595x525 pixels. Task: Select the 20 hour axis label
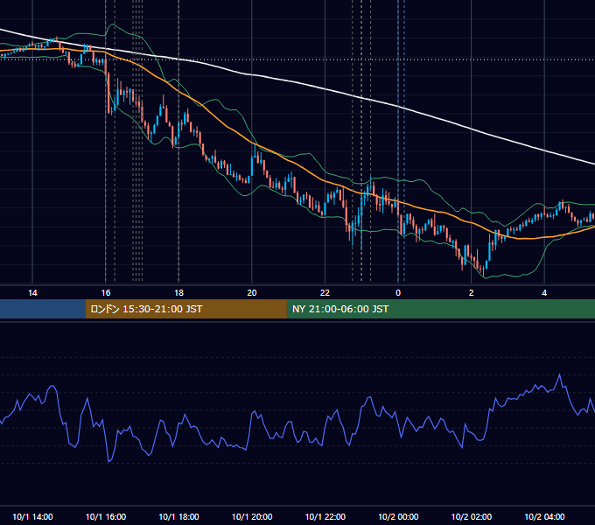coord(252,293)
